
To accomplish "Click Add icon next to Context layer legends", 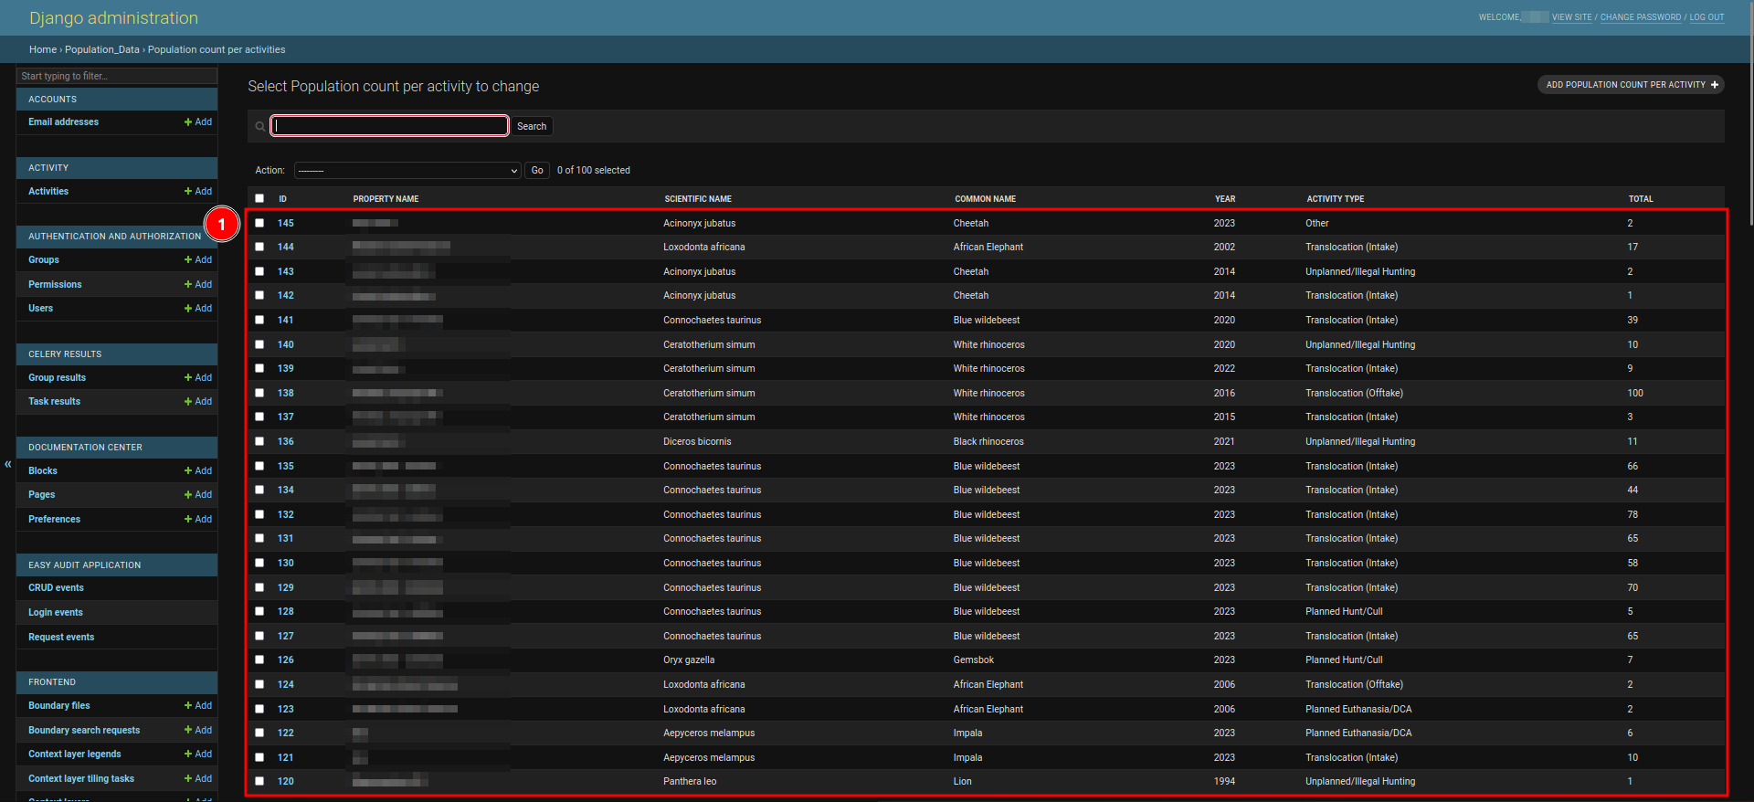I will coord(197,755).
